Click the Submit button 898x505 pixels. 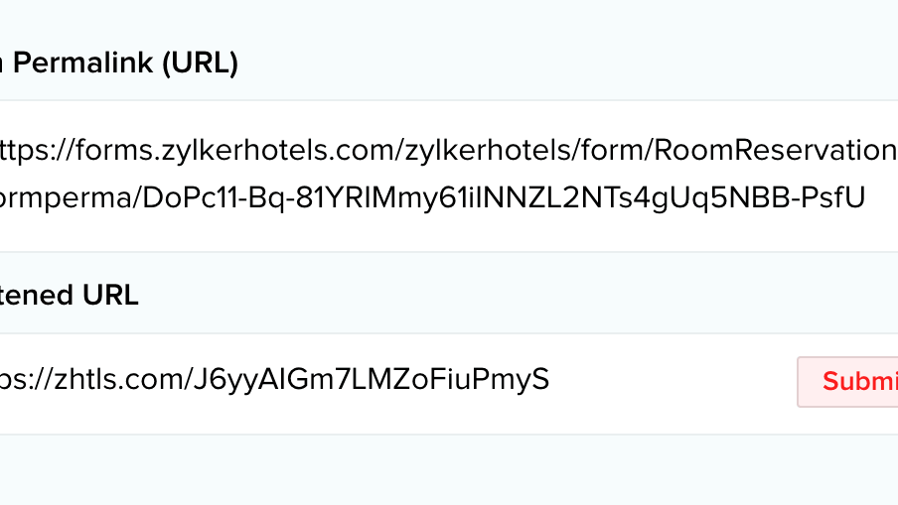pos(852,382)
